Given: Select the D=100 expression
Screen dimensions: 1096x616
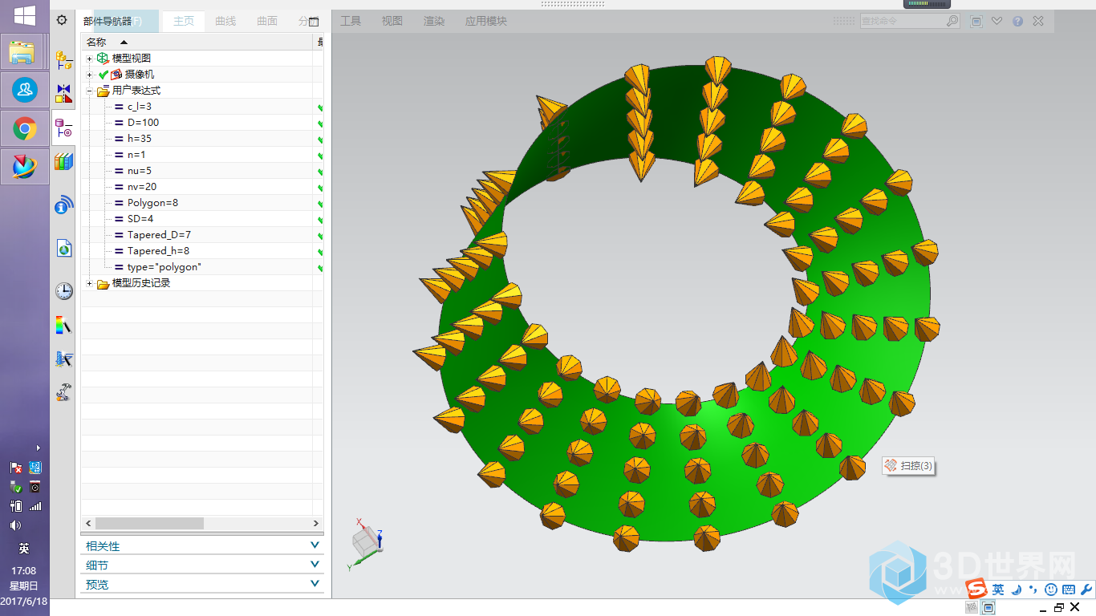Looking at the screenshot, I should (x=143, y=123).
